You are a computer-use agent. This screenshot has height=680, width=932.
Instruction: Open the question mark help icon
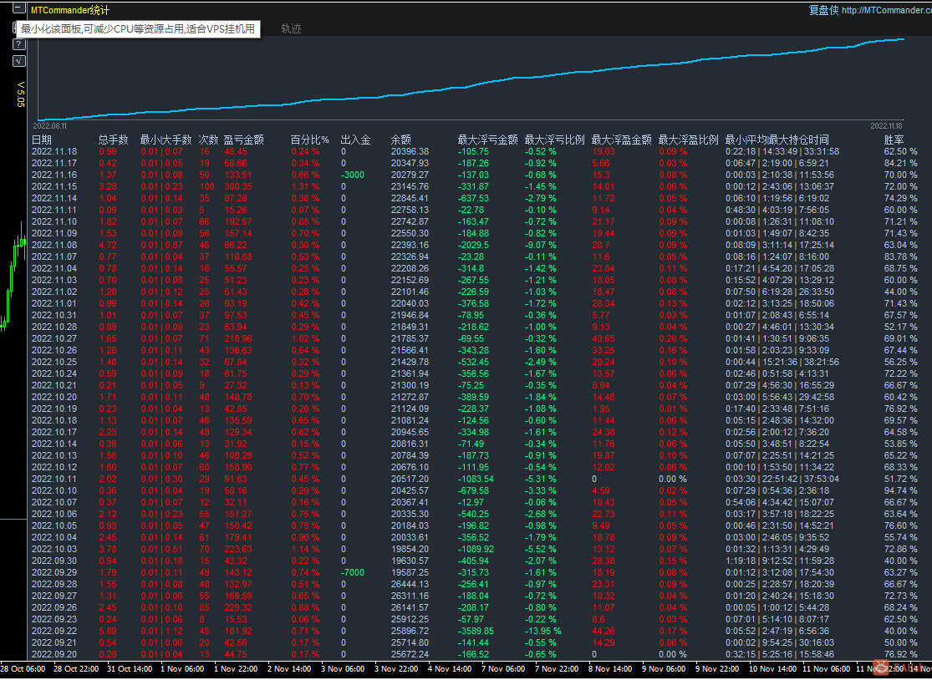coord(18,43)
